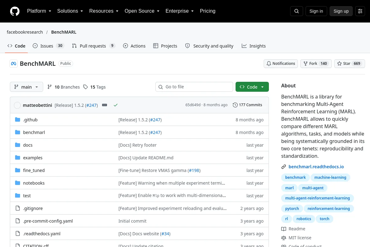Open the 10 Branches link
Image resolution: width=370 pixels, height=247 pixels.
click(x=64, y=87)
